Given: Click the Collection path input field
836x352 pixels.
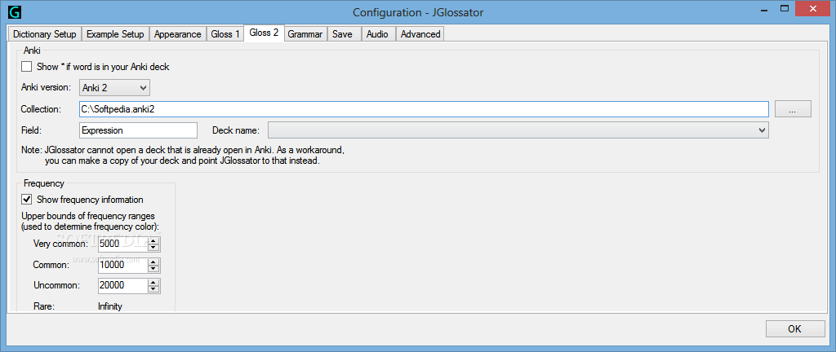Looking at the screenshot, I should pos(424,109).
